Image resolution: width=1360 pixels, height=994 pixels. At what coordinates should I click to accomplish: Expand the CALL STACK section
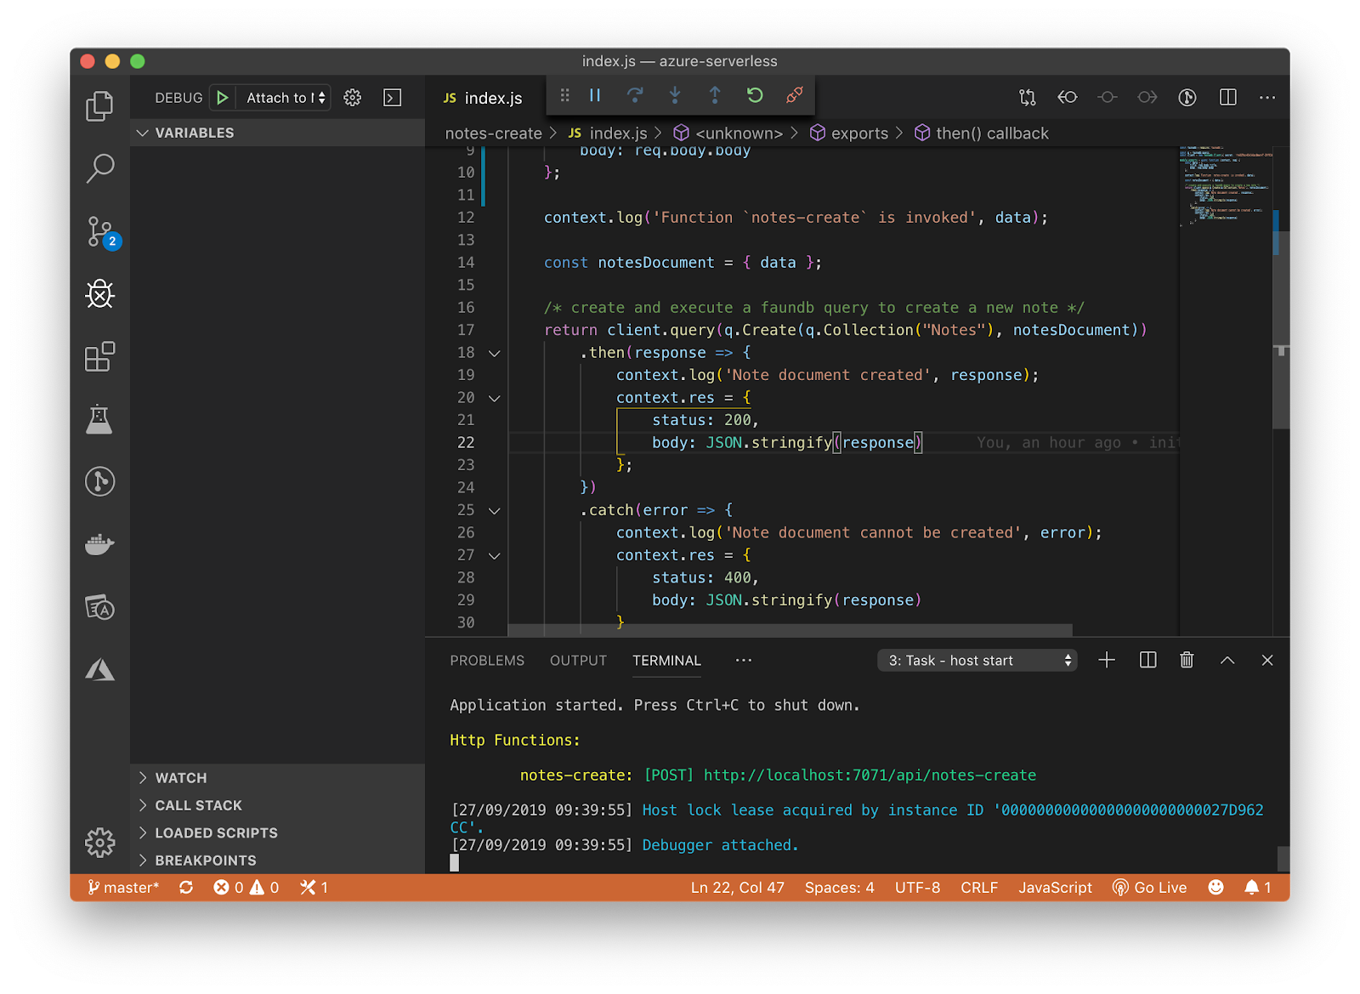click(198, 805)
